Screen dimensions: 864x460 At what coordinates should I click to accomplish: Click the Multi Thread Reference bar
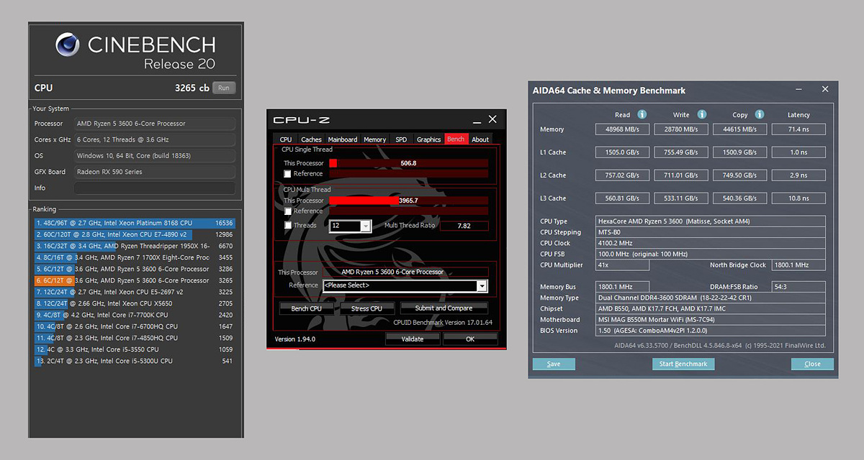point(408,211)
